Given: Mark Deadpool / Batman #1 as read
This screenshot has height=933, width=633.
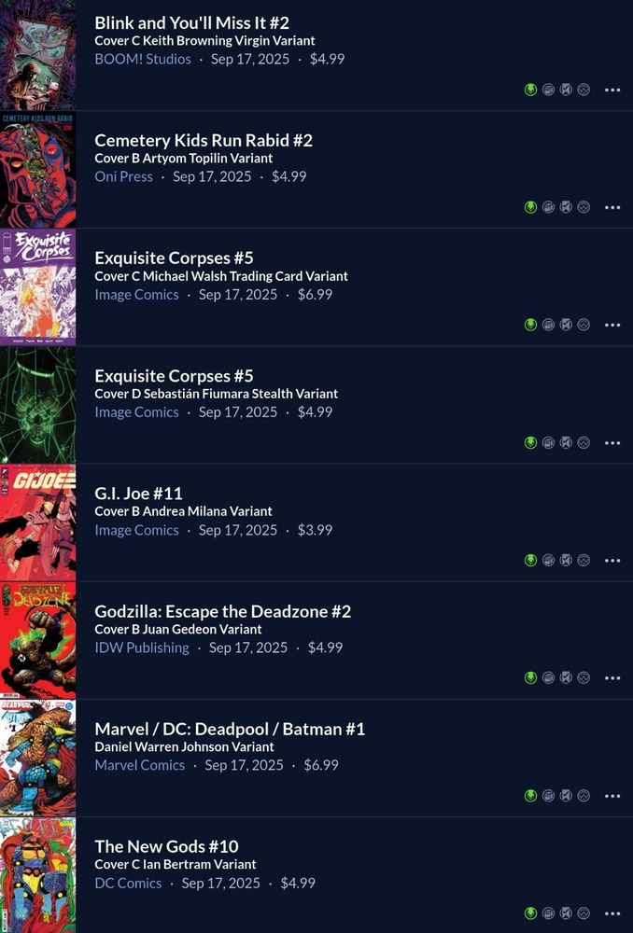Looking at the screenshot, I should click(x=567, y=796).
